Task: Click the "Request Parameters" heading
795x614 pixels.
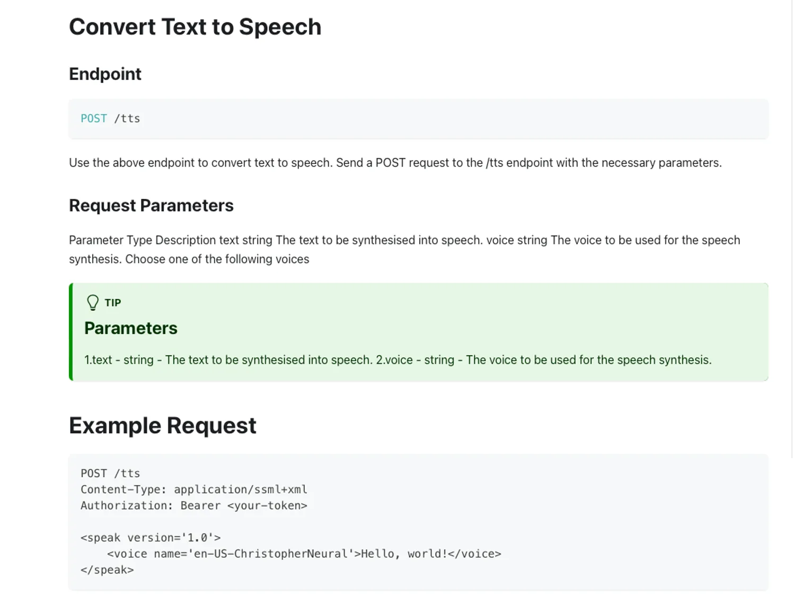Action: tap(151, 205)
